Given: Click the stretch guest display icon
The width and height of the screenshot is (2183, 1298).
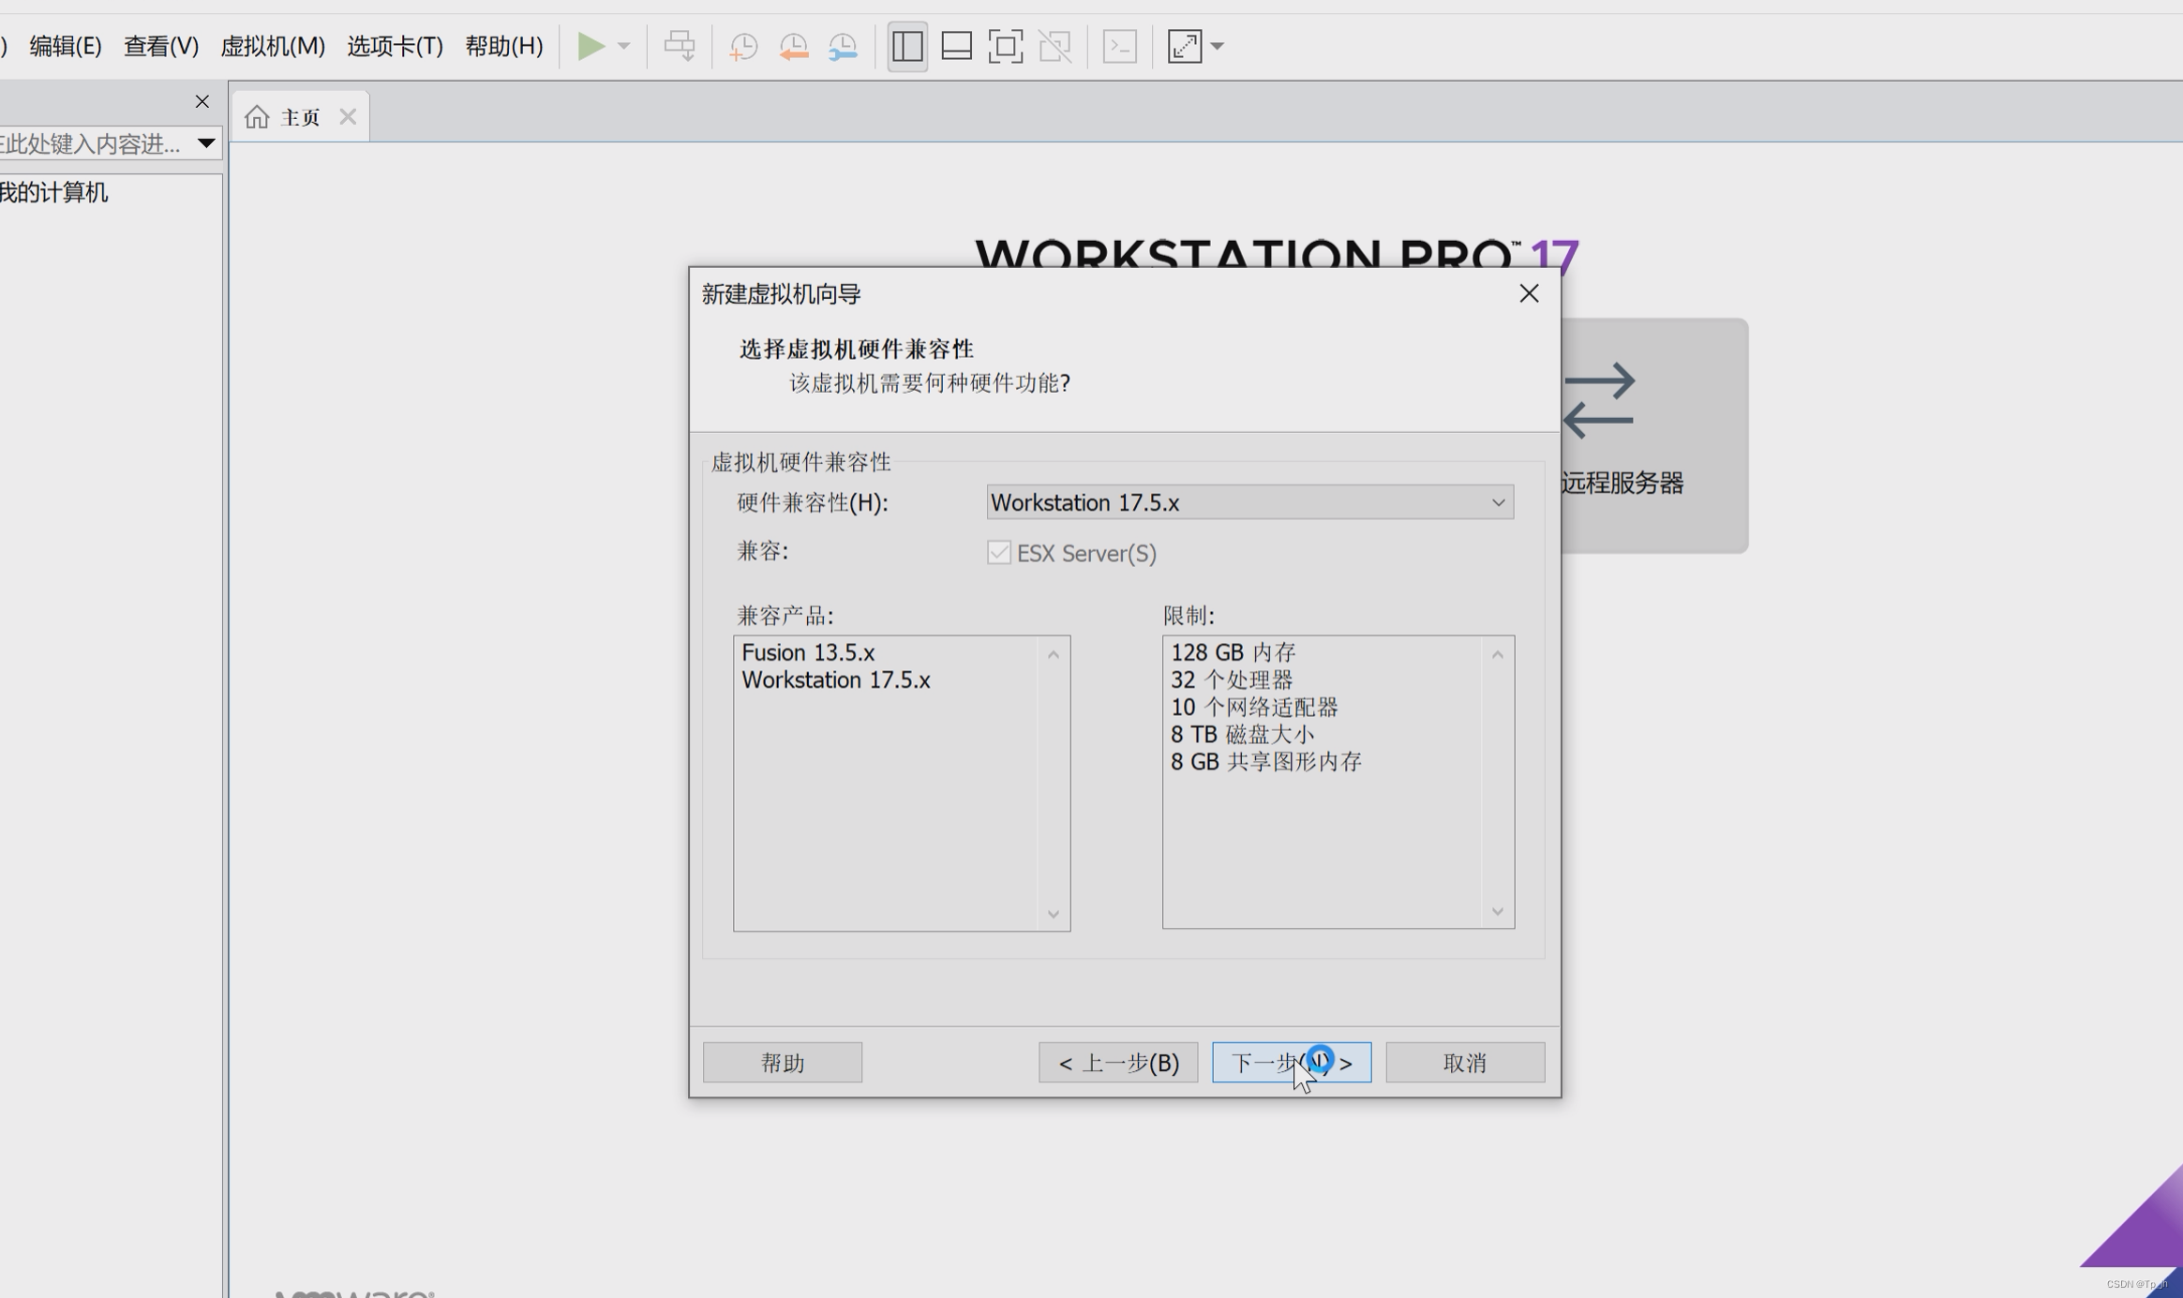Looking at the screenshot, I should coord(1185,46).
